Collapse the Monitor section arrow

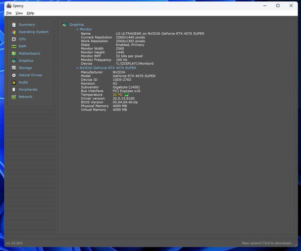tap(77, 29)
